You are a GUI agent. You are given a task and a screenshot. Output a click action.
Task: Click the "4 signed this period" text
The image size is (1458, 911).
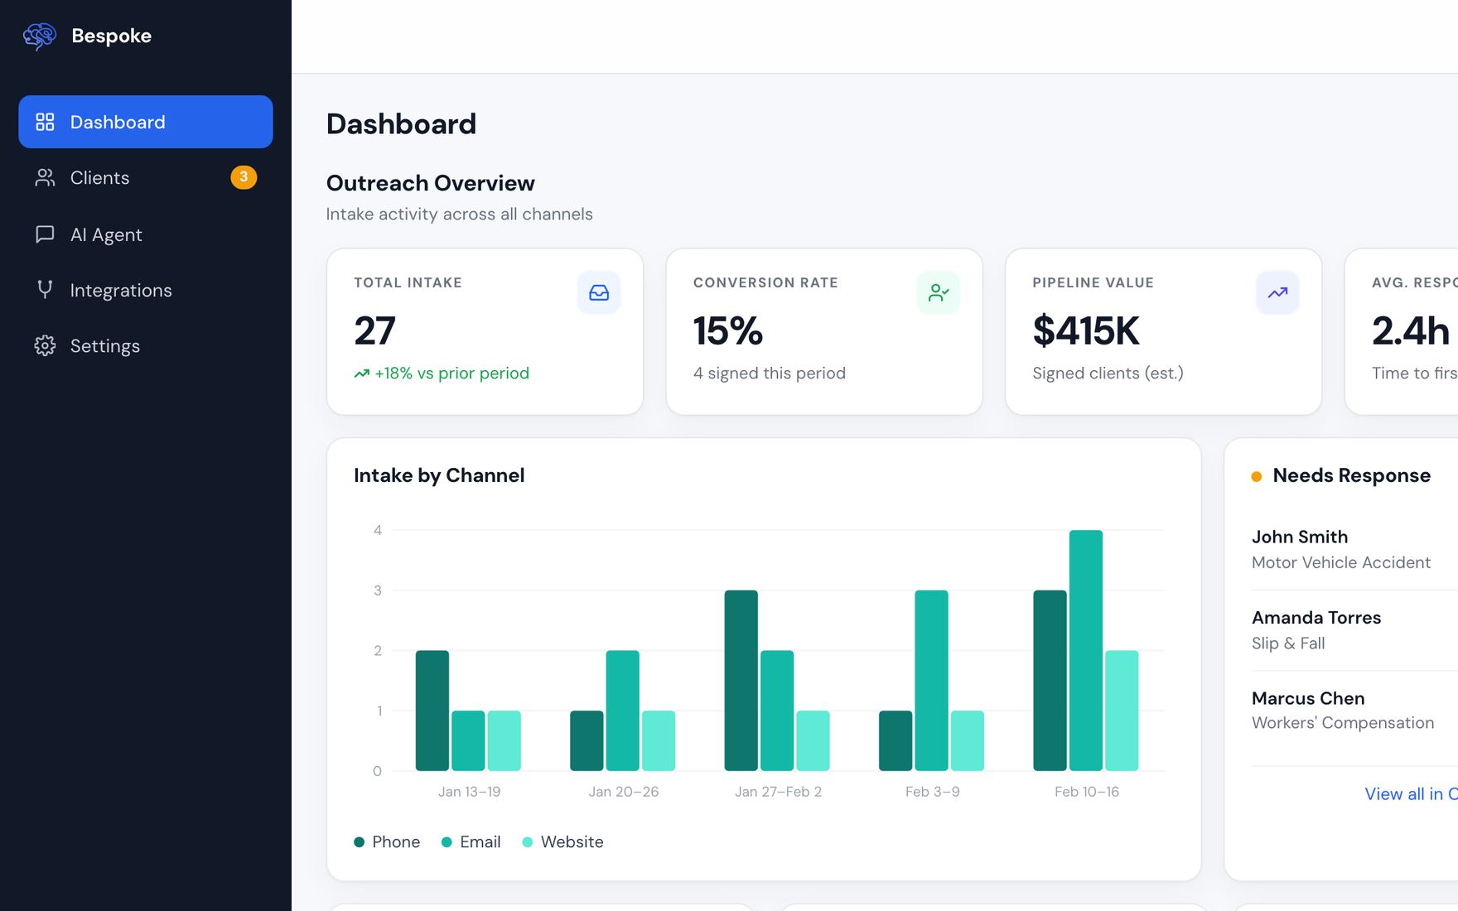coord(770,374)
